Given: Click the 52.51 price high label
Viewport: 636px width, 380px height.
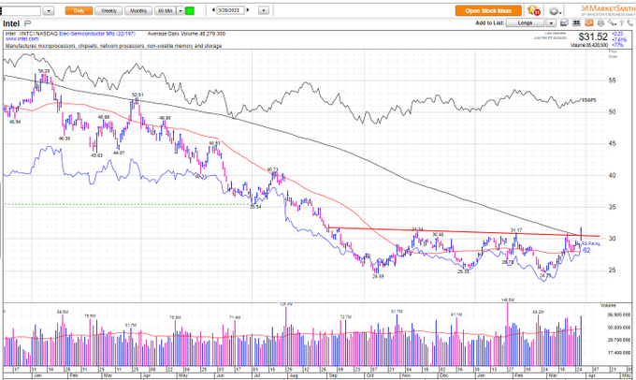Looking at the screenshot, I should 137,95.
